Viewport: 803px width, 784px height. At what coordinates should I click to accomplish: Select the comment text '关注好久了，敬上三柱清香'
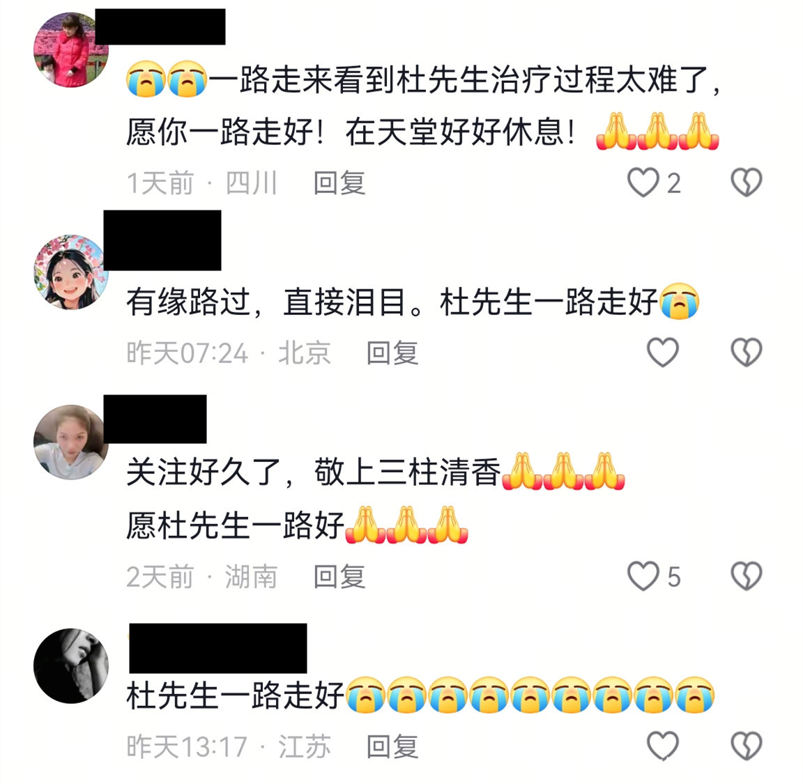(x=314, y=472)
